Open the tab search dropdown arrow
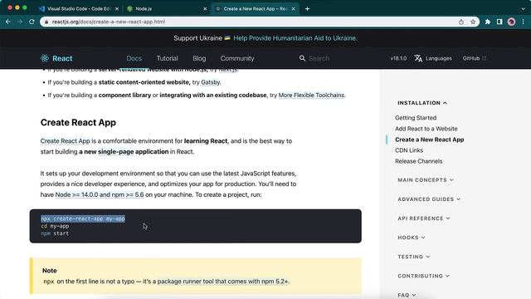The height and width of the screenshot is (299, 531). [524, 9]
